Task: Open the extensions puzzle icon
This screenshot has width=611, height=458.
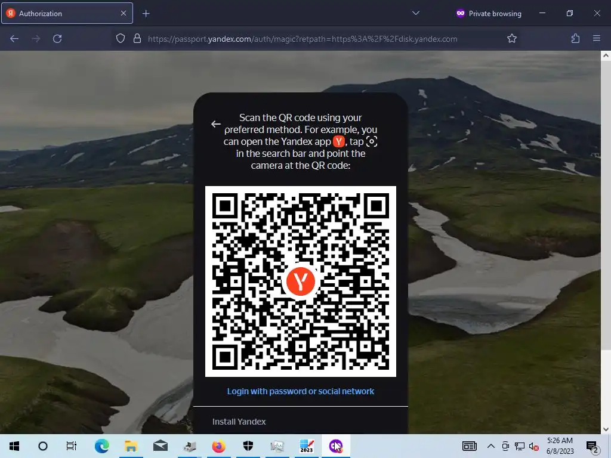Action: coord(575,38)
